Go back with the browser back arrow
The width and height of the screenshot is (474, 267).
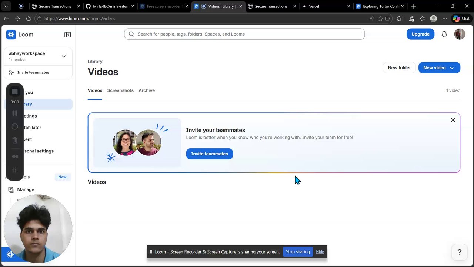[6, 19]
